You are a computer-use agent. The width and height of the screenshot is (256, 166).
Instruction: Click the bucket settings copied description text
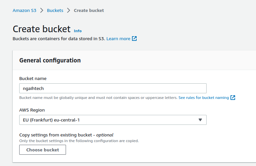pyautogui.click(x=79, y=141)
